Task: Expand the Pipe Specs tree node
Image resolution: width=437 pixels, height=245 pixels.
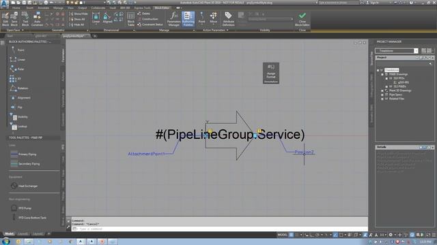Action: [x=382, y=95]
